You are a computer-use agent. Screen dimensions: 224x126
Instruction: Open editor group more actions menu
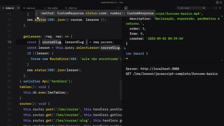click(x=118, y=8)
